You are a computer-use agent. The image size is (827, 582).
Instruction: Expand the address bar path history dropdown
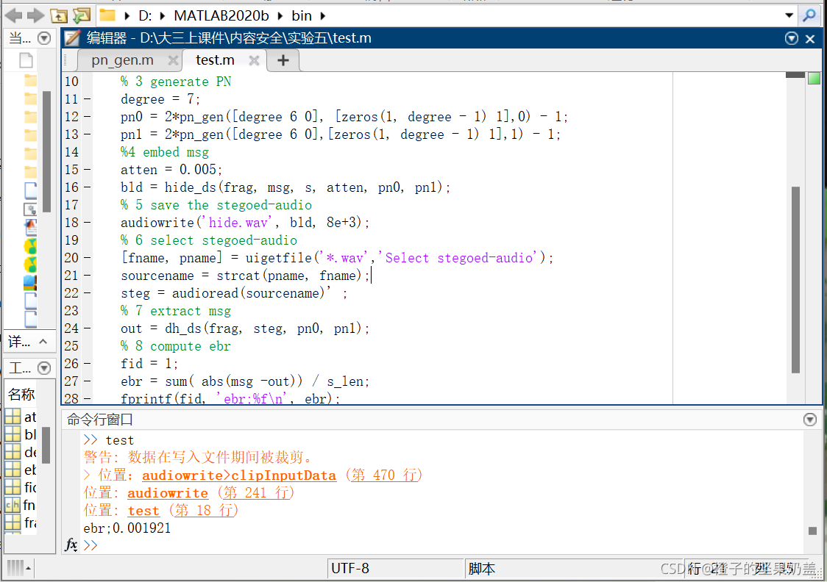coord(789,15)
